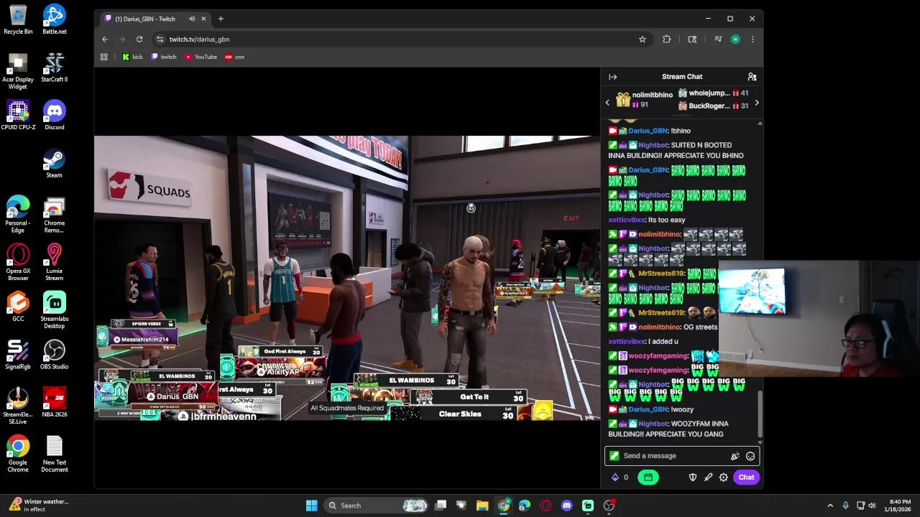Open Streamlabs Desktop shortcut

point(55,310)
